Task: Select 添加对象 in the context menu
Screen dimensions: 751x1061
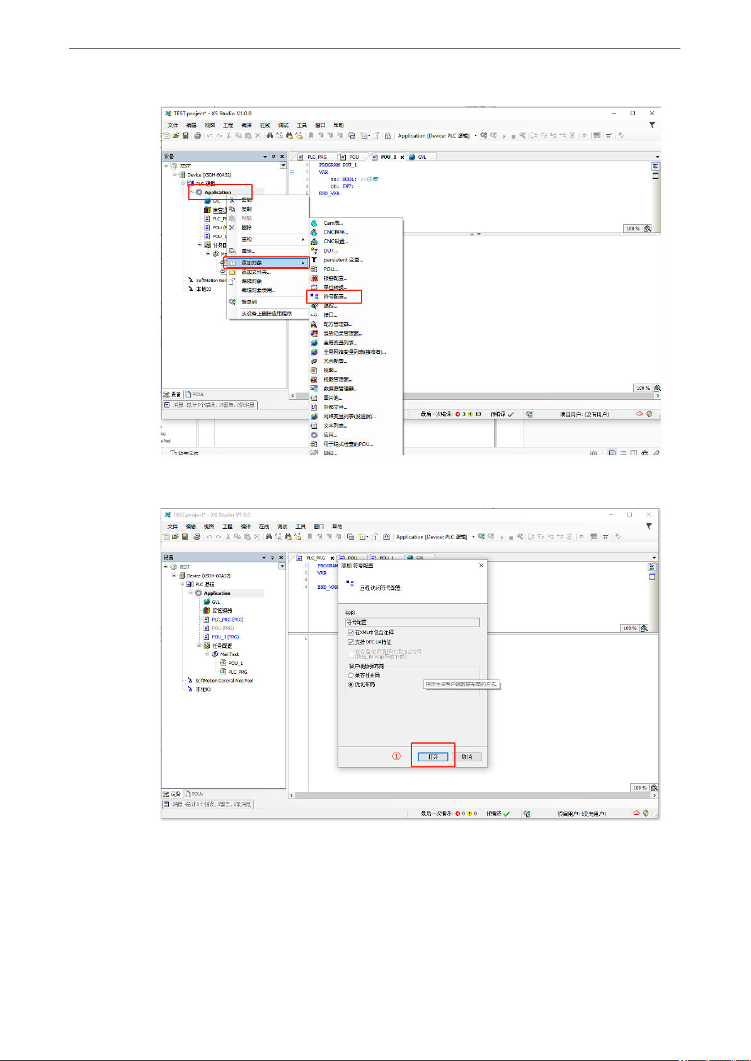Action: (267, 263)
